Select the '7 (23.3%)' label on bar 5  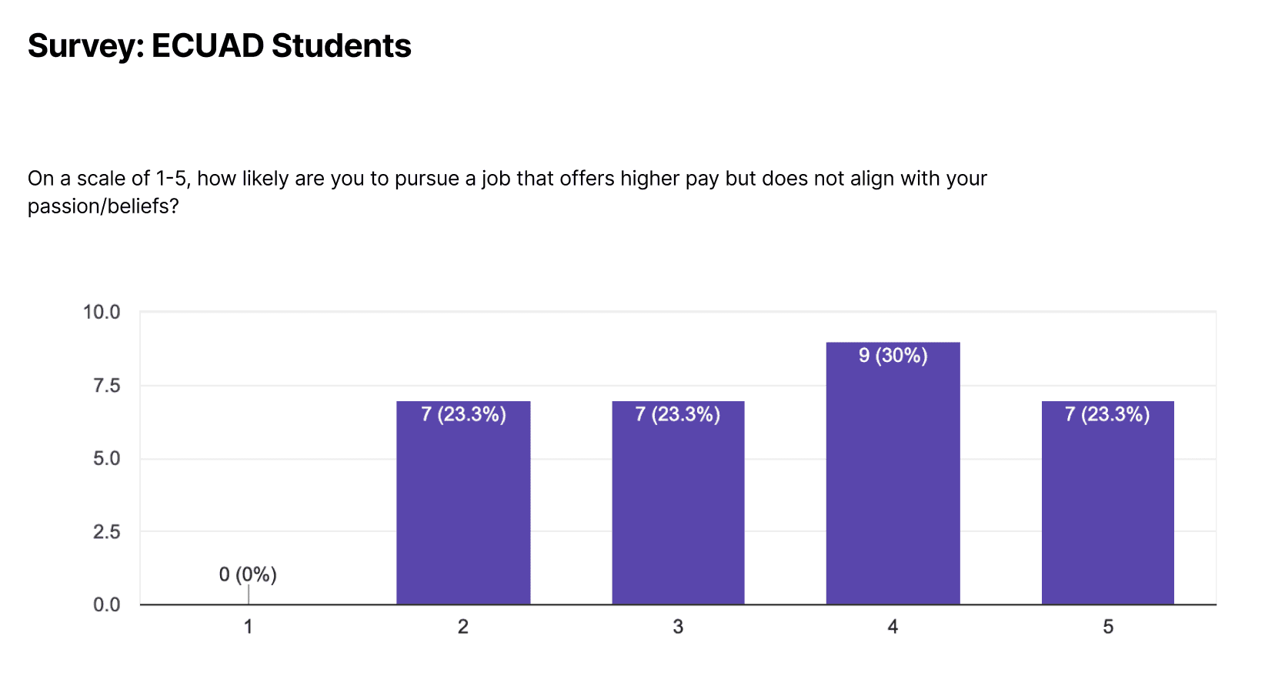pyautogui.click(x=1107, y=414)
